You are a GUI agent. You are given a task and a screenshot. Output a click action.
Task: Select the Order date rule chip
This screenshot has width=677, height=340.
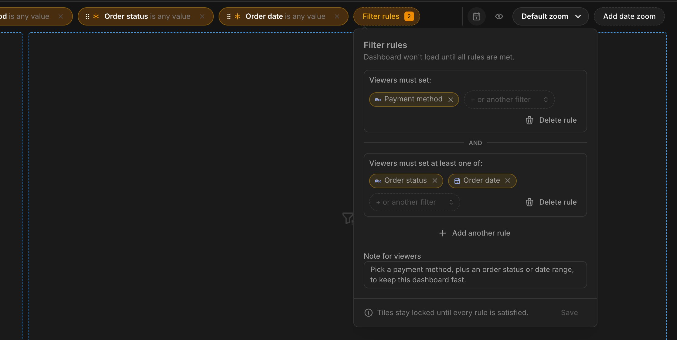482,181
